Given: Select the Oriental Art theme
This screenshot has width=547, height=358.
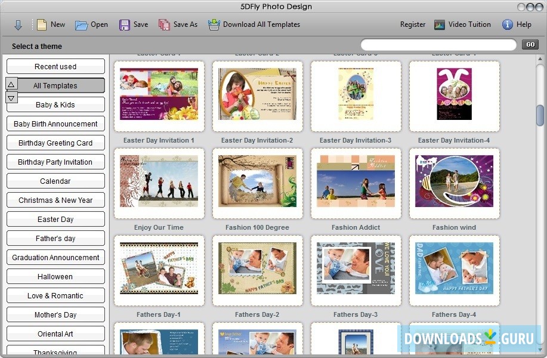Looking at the screenshot, I should pyautogui.click(x=55, y=334).
